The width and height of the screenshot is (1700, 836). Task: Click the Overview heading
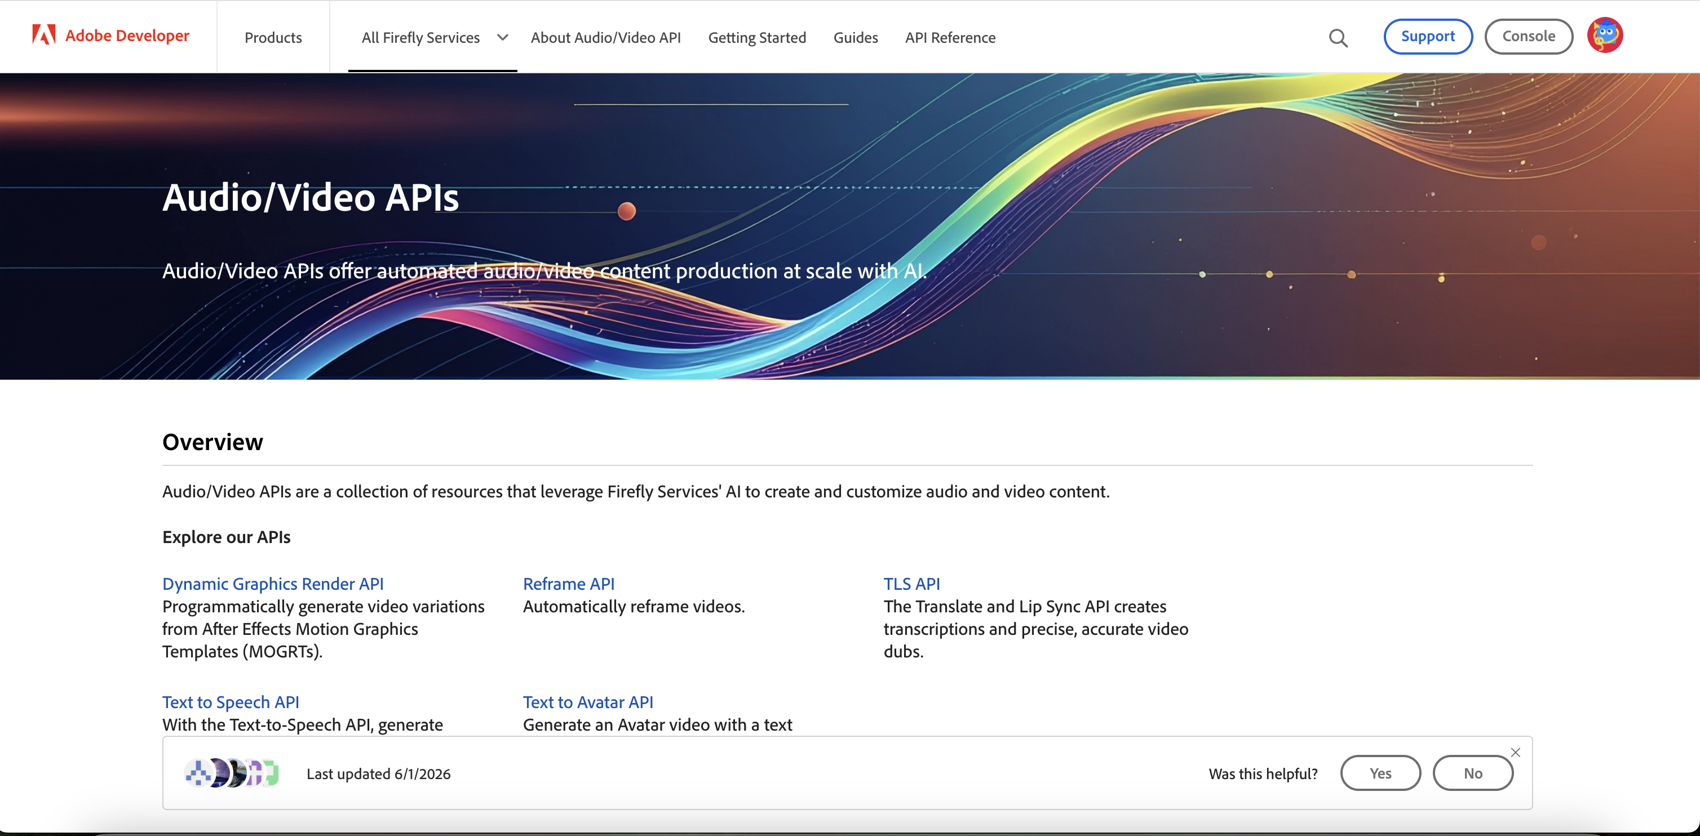[213, 442]
